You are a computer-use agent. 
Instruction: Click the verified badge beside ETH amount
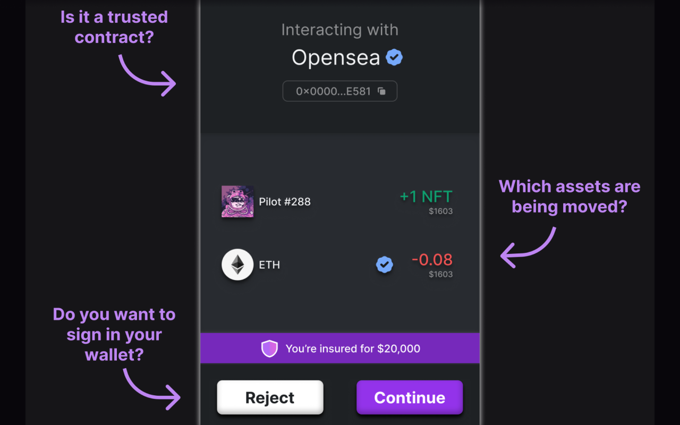(x=385, y=265)
